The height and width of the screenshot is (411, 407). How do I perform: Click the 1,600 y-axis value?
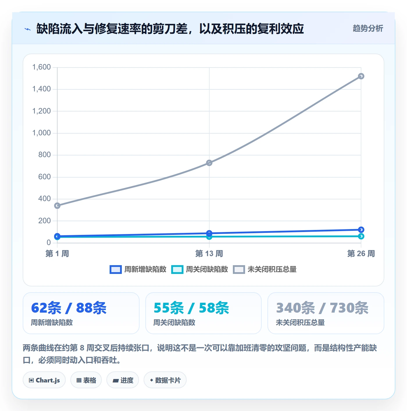tap(41, 67)
